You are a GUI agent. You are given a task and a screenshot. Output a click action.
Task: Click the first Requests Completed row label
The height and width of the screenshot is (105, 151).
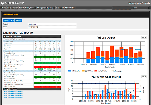[x=9, y=53]
